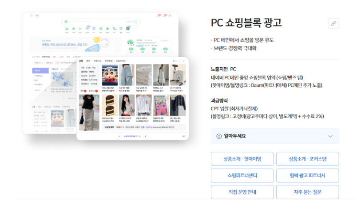Click the magnifier search icon in Naver search bar
The width and height of the screenshot is (357, 200).
136,21
